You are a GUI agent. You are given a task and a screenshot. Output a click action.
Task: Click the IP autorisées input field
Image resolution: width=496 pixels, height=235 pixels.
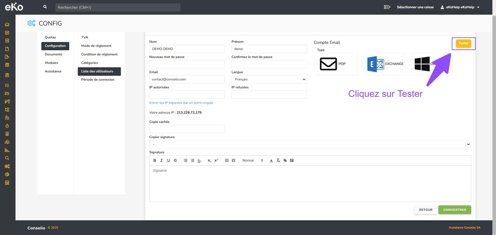(187, 95)
